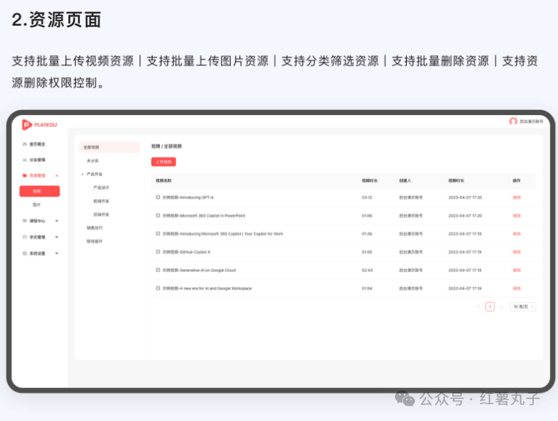Viewport: 558px width, 421px height.
Task: Delete the Your Copilot for Work video
Action: pos(517,234)
